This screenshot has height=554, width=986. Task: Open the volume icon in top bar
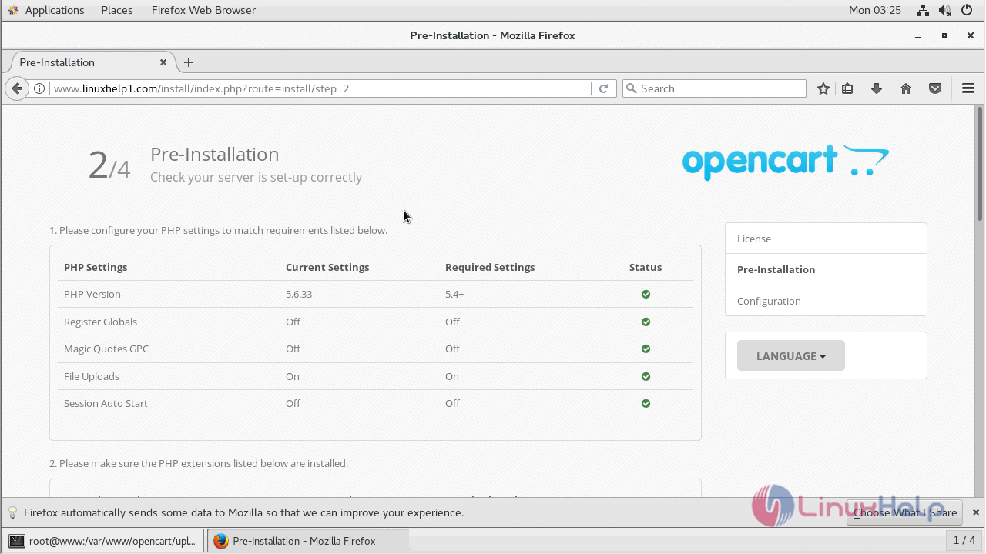pyautogui.click(x=945, y=10)
